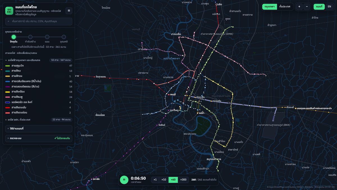
Task: Zoom in the map with plus button
Action: [x=299, y=6]
